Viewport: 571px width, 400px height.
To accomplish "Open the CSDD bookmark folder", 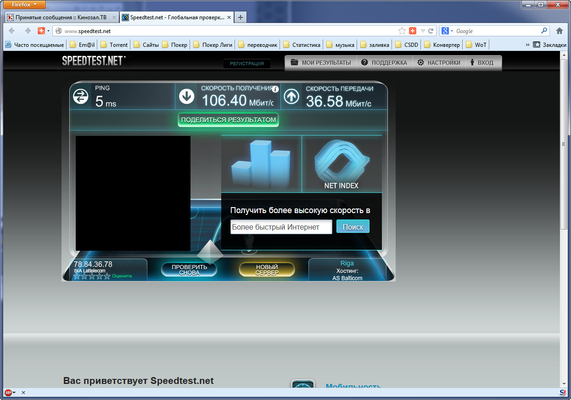I will pyautogui.click(x=406, y=45).
